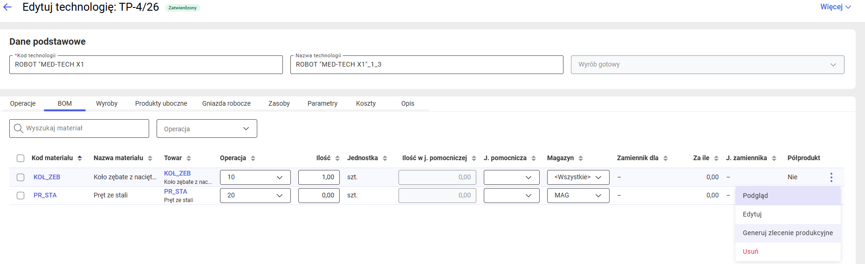Choose Podgląd from context menu
865x264 pixels.
pyautogui.click(x=788, y=196)
